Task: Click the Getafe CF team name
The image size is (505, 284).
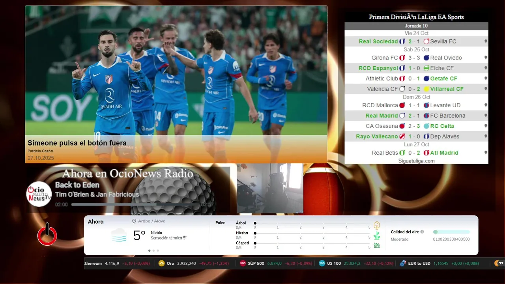Action: pos(444,78)
